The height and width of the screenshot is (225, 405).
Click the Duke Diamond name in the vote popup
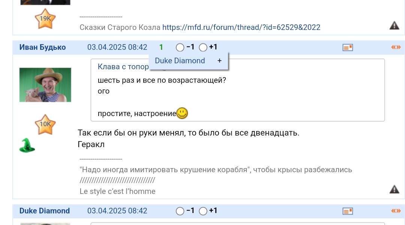tap(180, 61)
